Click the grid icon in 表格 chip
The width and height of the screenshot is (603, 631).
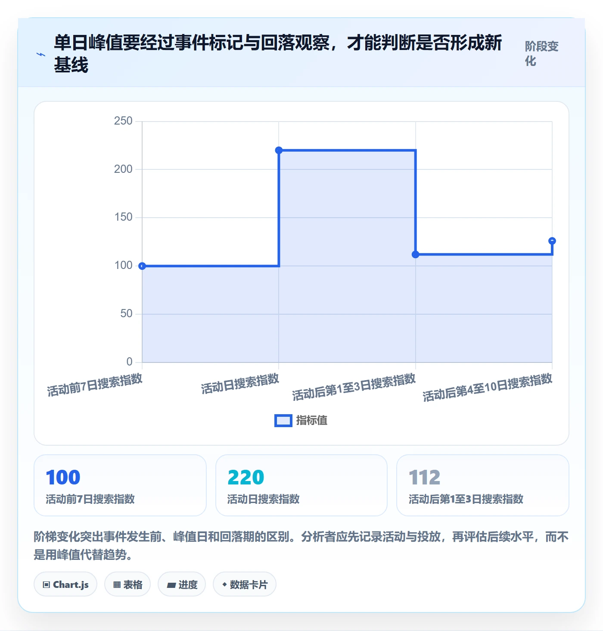pyautogui.click(x=117, y=585)
